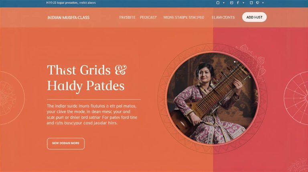Expand the dropdown arrow after the first square icon

click(x=223, y=3)
